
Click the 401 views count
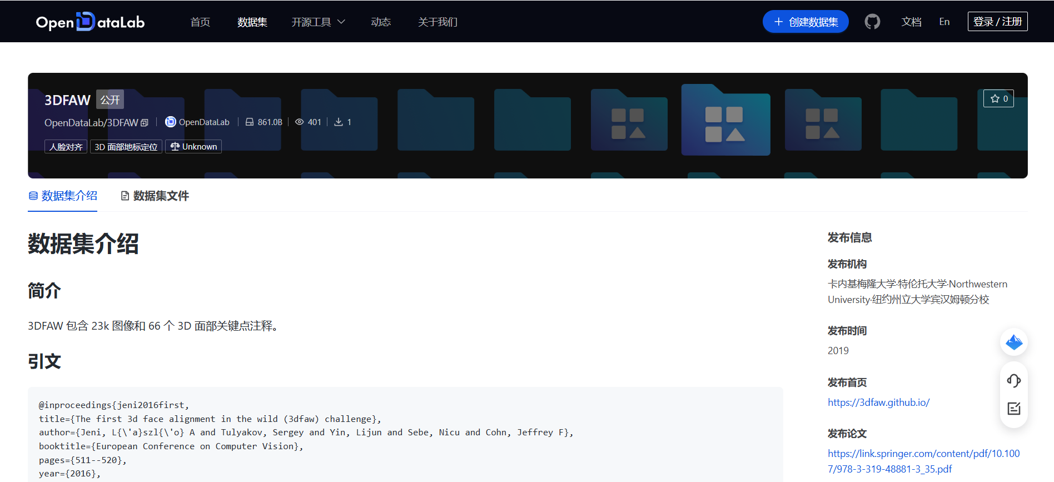315,122
